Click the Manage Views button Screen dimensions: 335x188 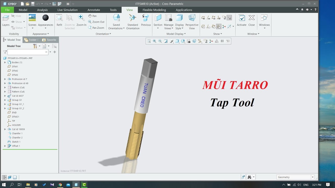[169, 22]
